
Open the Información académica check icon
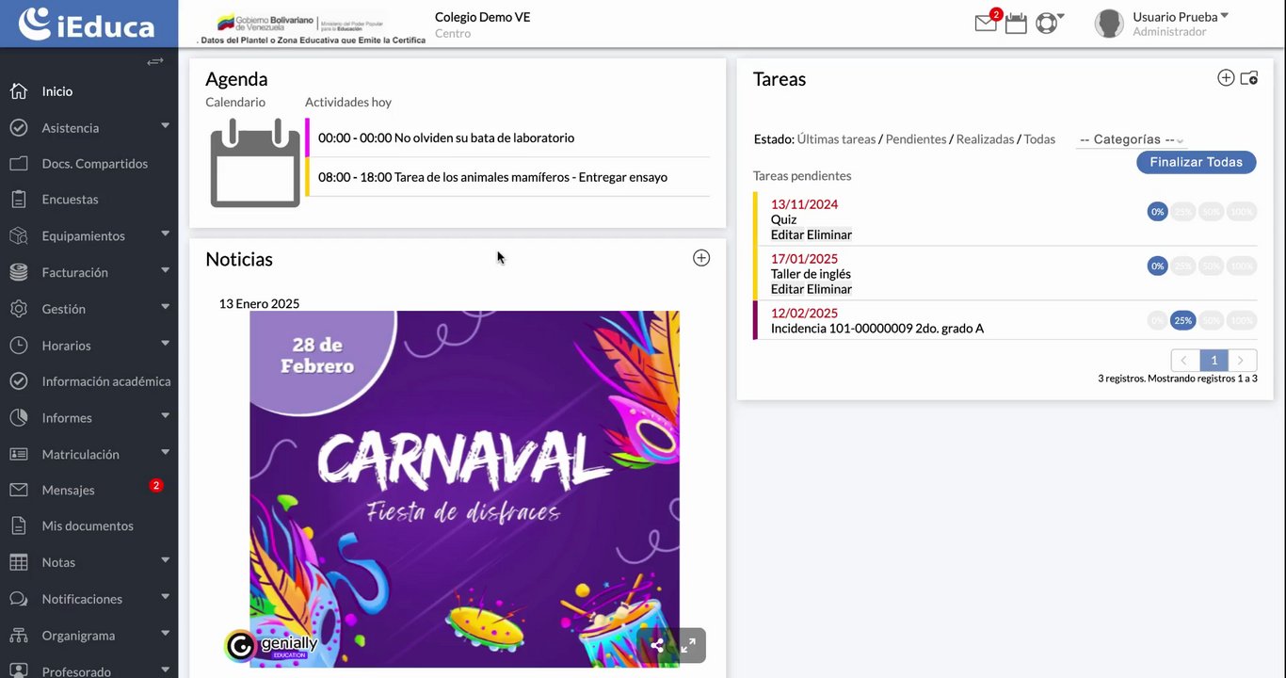(x=19, y=381)
